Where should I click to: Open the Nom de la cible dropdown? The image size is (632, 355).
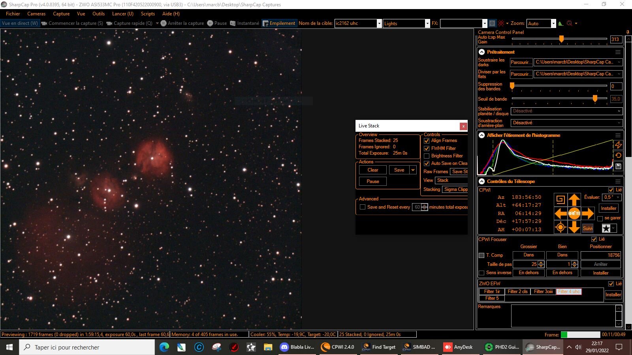(379, 23)
